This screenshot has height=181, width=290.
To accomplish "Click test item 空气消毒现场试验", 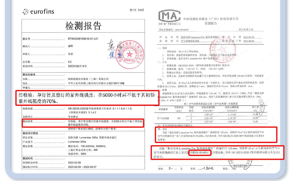I will tap(190, 41).
